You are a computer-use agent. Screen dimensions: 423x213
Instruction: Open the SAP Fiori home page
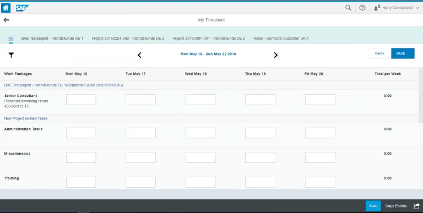(x=6, y=8)
